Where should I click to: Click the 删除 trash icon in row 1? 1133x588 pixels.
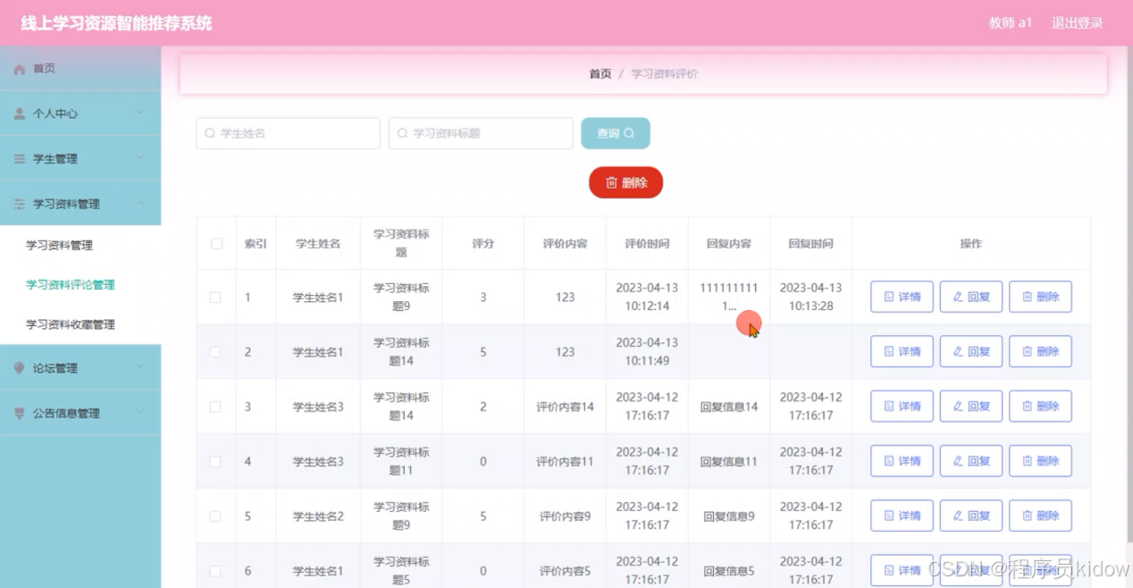coord(1028,297)
